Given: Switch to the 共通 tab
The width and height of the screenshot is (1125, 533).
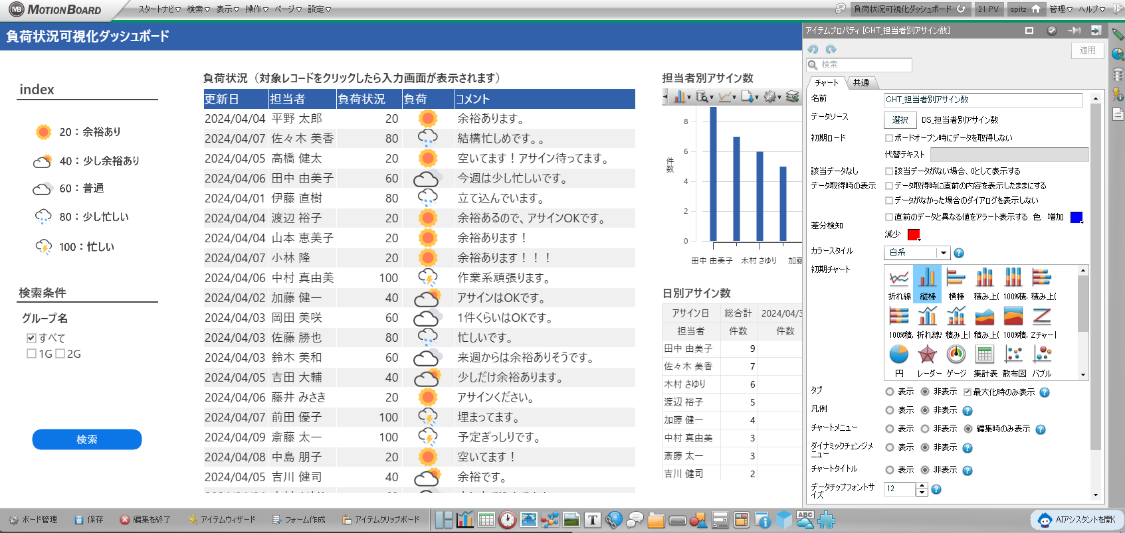Looking at the screenshot, I should (x=861, y=83).
